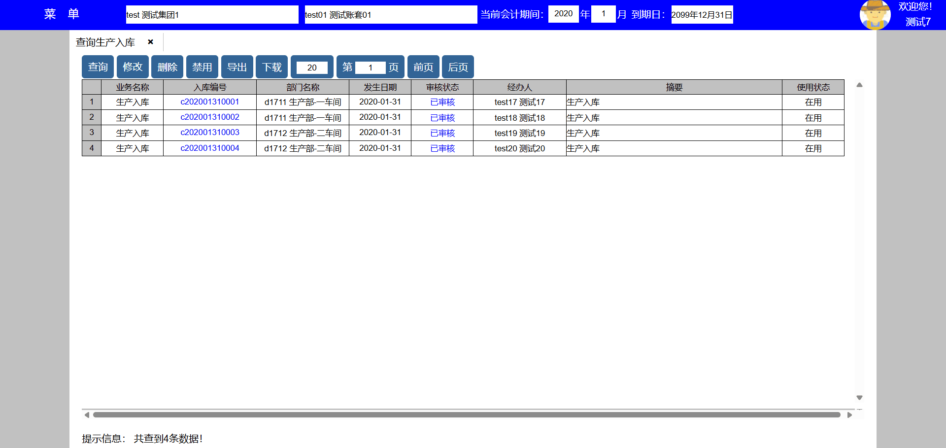Viewport: 946px width, 448px height.
Task: Select the test 测试集团1 group field
Action: [212, 15]
